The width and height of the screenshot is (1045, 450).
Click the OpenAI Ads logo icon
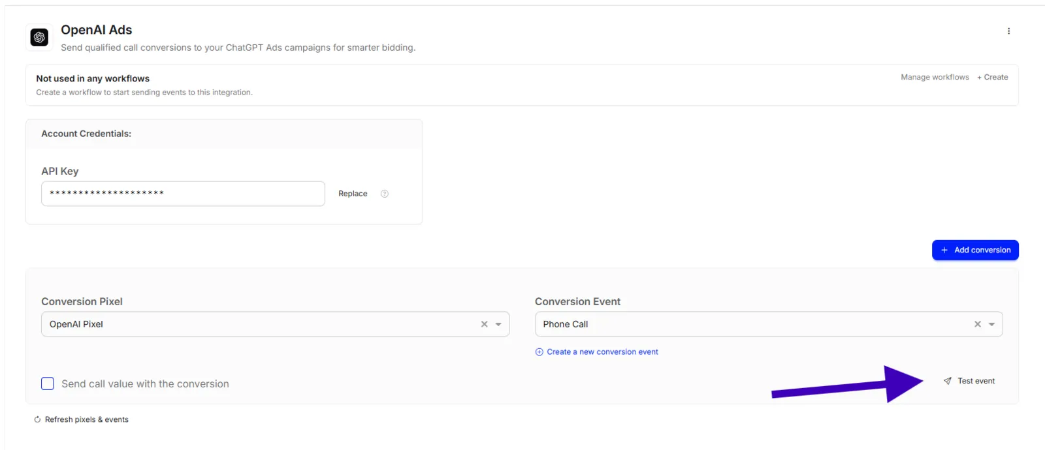pyautogui.click(x=39, y=37)
